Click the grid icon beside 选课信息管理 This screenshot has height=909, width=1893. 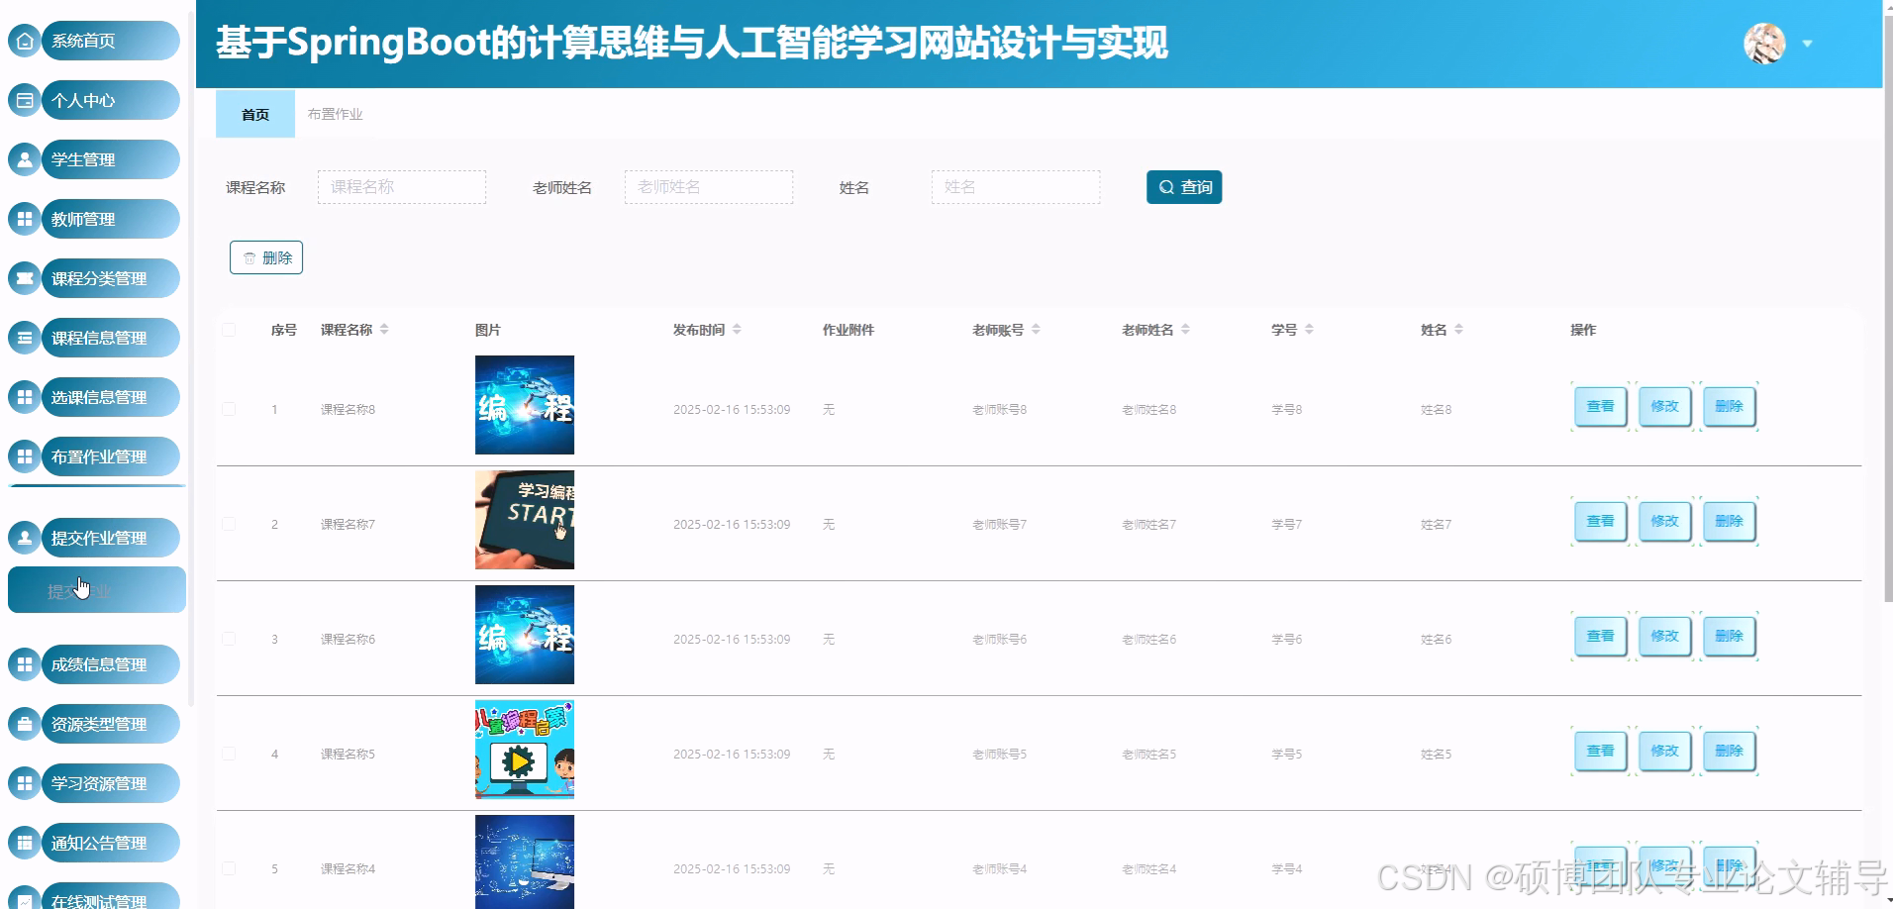point(25,397)
